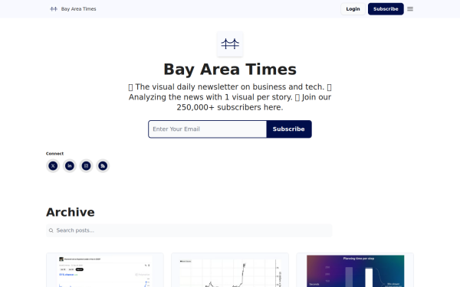Viewport: 460px width, 287px height.
Task: Open the RSS feed icon
Action: pyautogui.click(x=103, y=166)
